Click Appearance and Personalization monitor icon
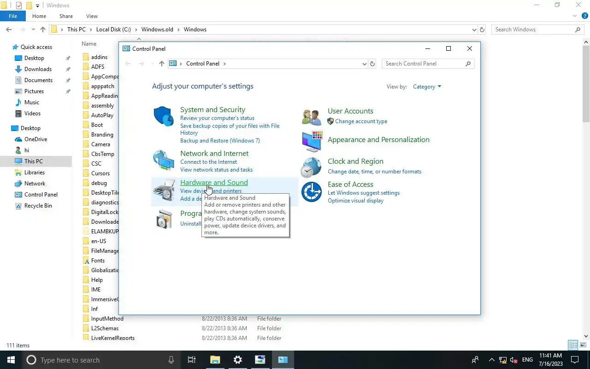The image size is (590, 369). click(312, 141)
